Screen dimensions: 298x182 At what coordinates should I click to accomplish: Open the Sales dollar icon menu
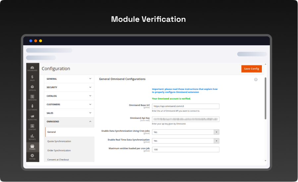pos(32,78)
